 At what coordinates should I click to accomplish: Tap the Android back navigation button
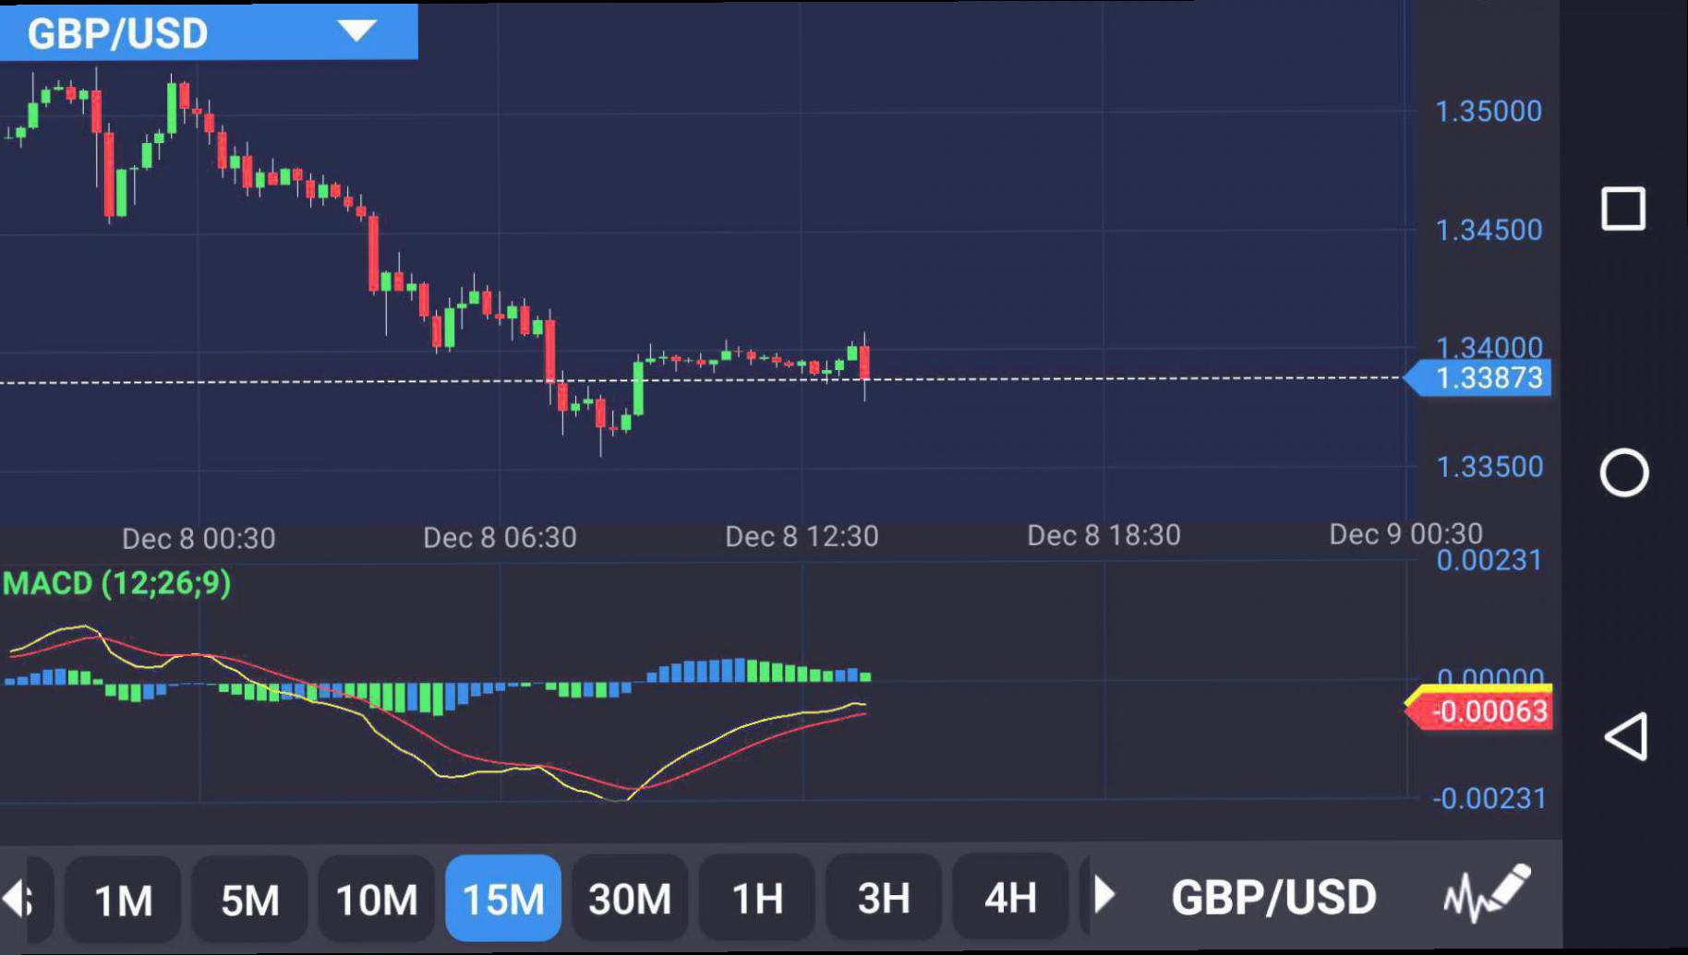click(x=1625, y=736)
